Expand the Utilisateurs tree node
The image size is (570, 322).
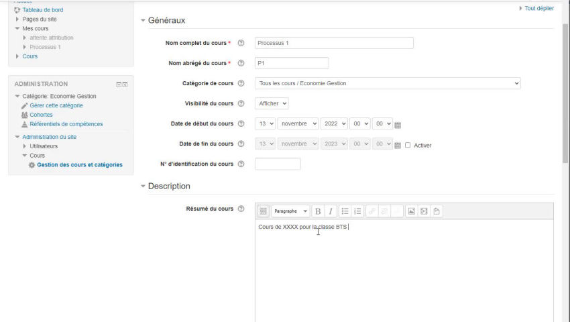click(25, 146)
